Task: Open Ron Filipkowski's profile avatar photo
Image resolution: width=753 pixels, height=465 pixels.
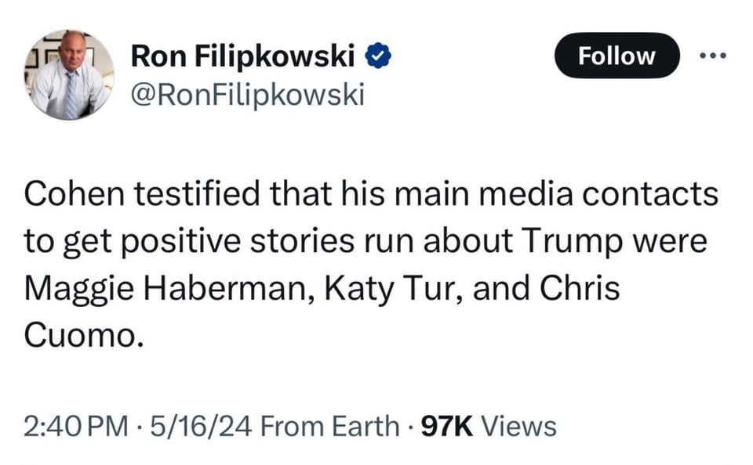Action: (x=69, y=74)
